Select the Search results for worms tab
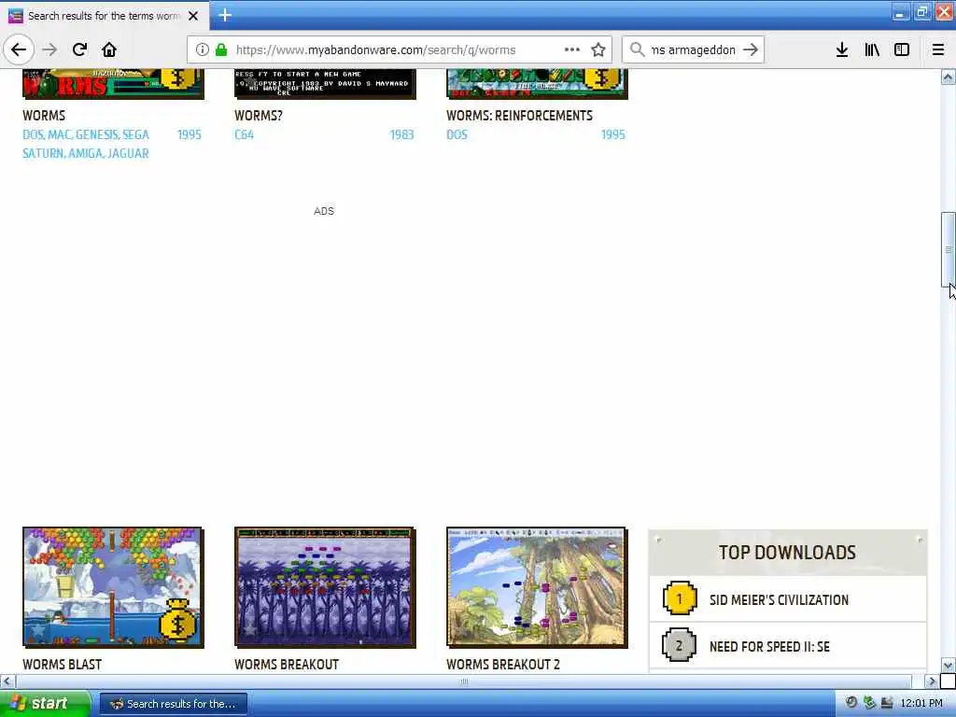The width and height of the screenshot is (956, 717). coord(105,16)
